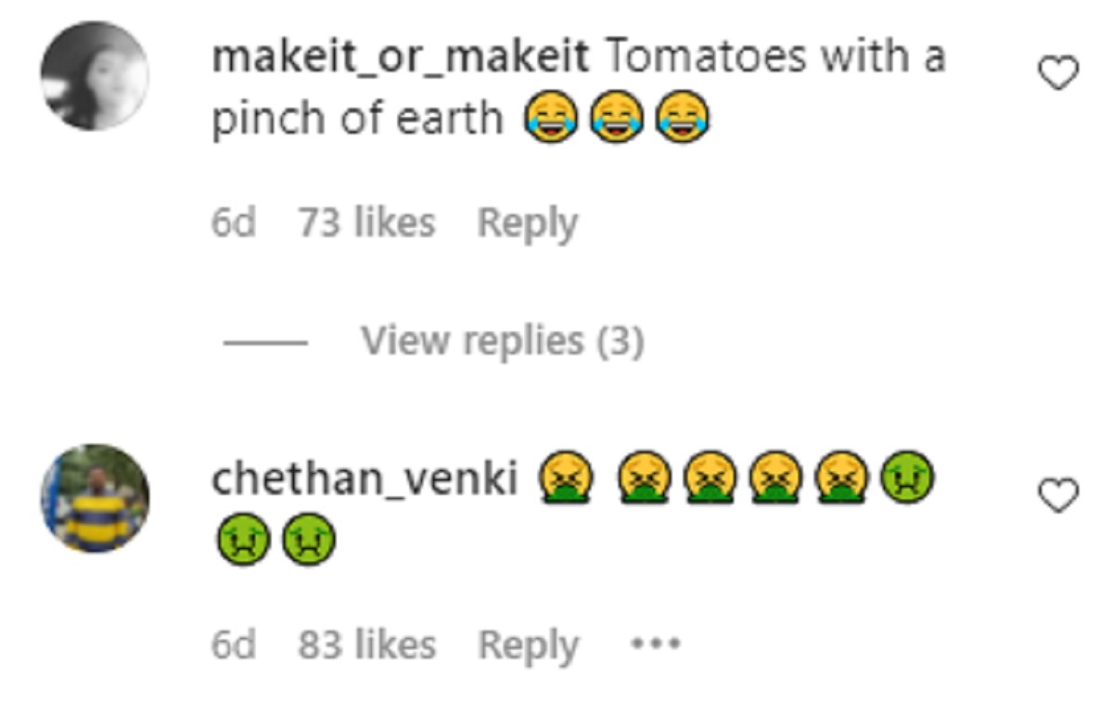Click the "Tomatoes with a" comment text
The image size is (1113, 702).
pyautogui.click(x=775, y=58)
